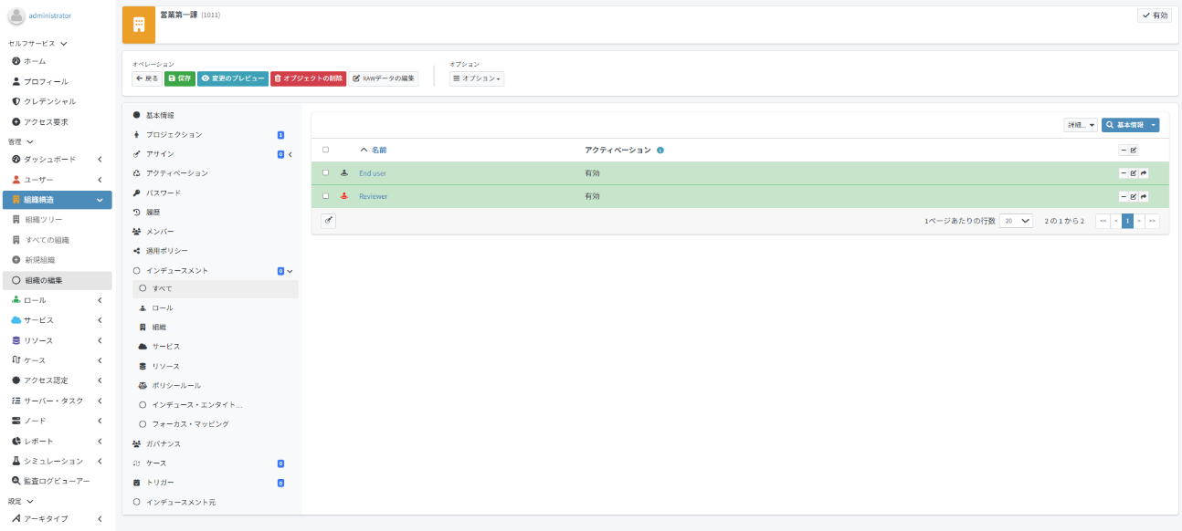The height and width of the screenshot is (531, 1182).
Task: Click the arrow icon in Reviewer row
Action: (1144, 196)
